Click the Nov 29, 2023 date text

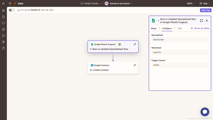coord(47,10)
